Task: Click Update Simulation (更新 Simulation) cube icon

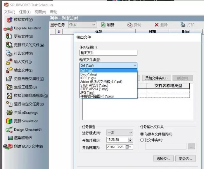Action: 9,121
